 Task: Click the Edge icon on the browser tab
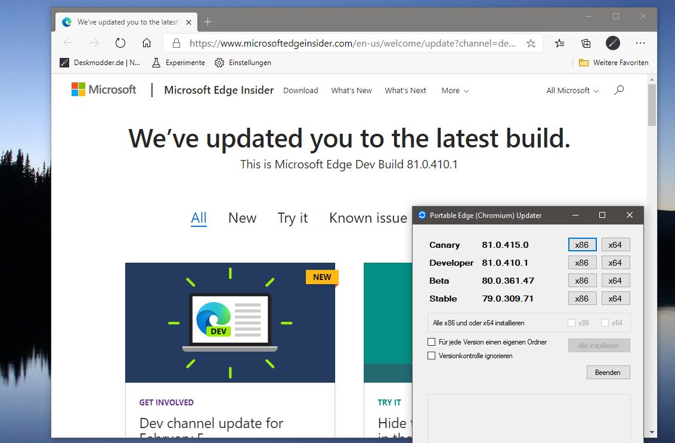click(67, 22)
